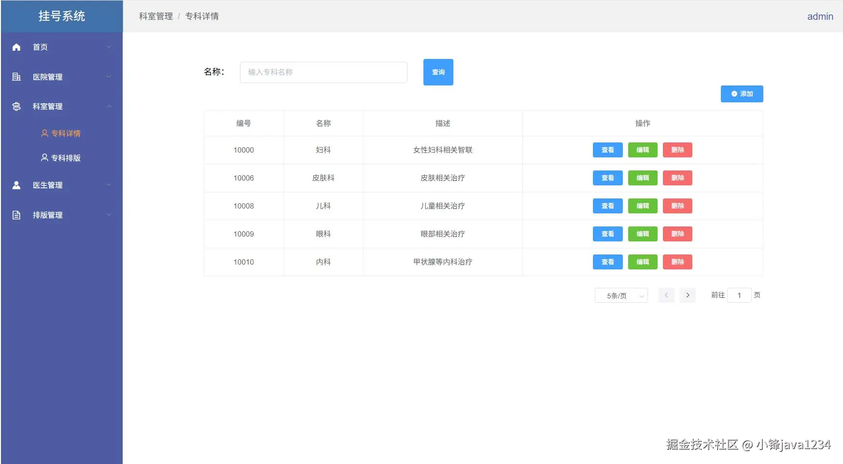Edit the 皮肤科 row
The image size is (843, 464).
(x=643, y=178)
